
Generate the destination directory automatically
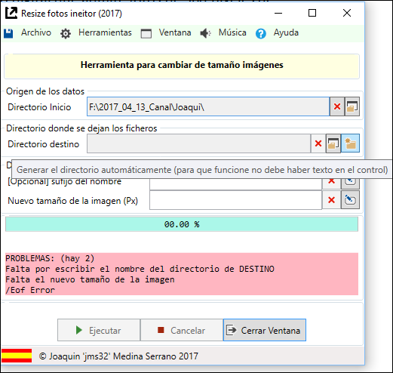(x=350, y=143)
